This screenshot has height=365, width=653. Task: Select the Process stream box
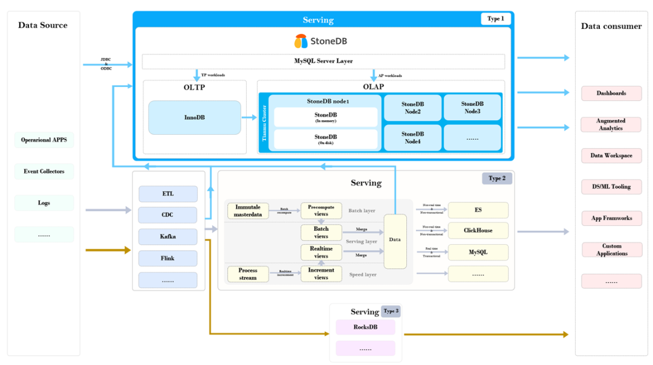(248, 274)
